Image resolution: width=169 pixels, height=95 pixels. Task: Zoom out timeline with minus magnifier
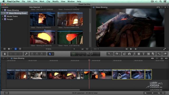(x=145, y=93)
